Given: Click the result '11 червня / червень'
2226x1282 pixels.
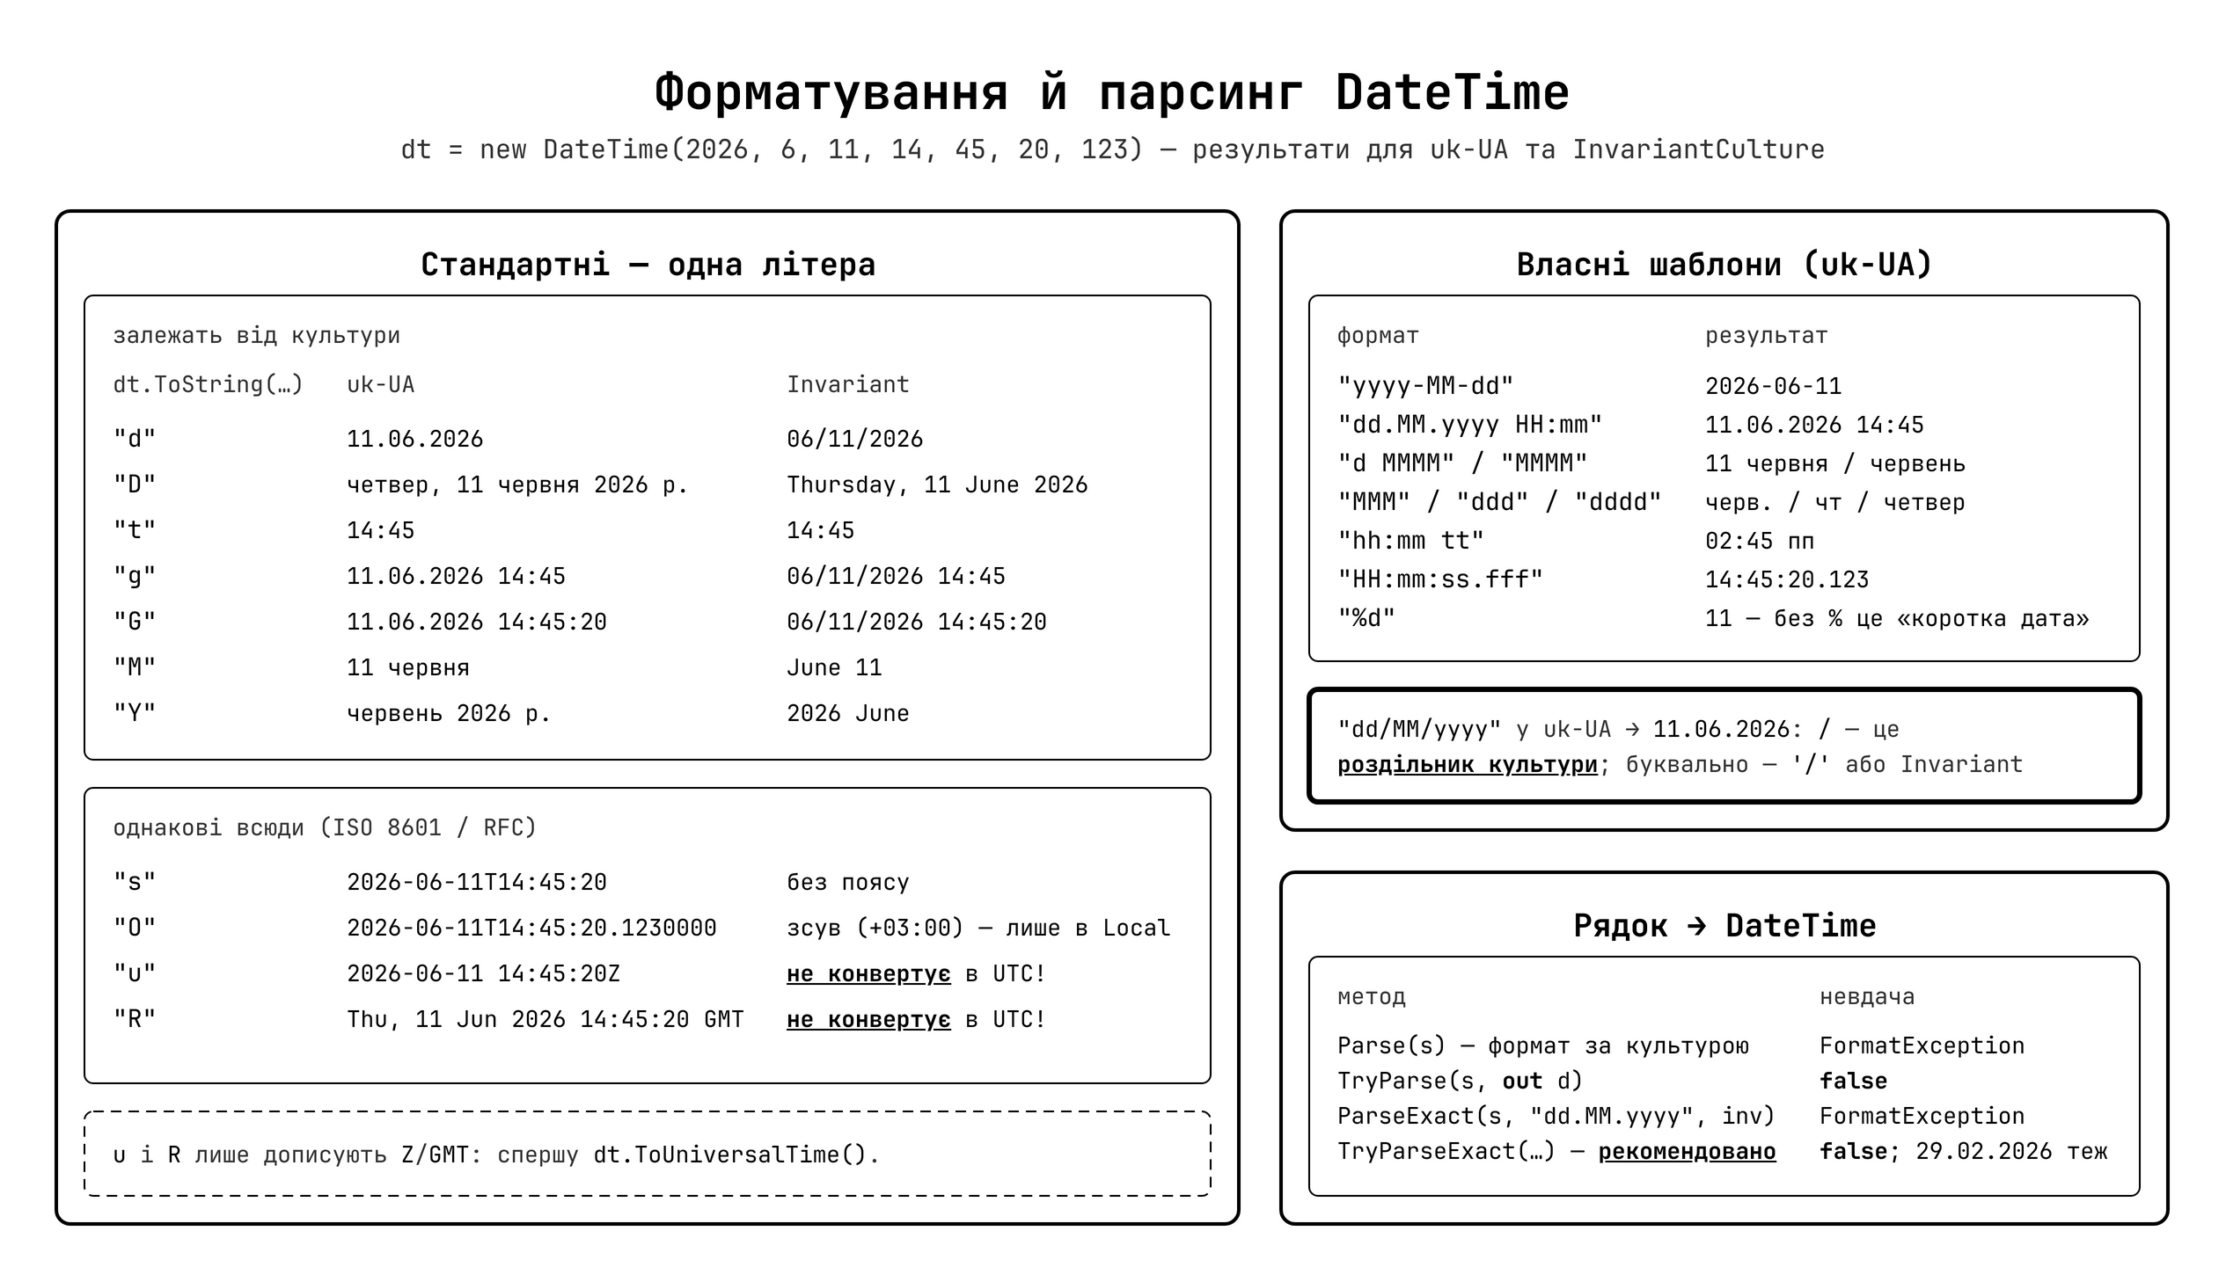Looking at the screenshot, I should coord(1834,463).
